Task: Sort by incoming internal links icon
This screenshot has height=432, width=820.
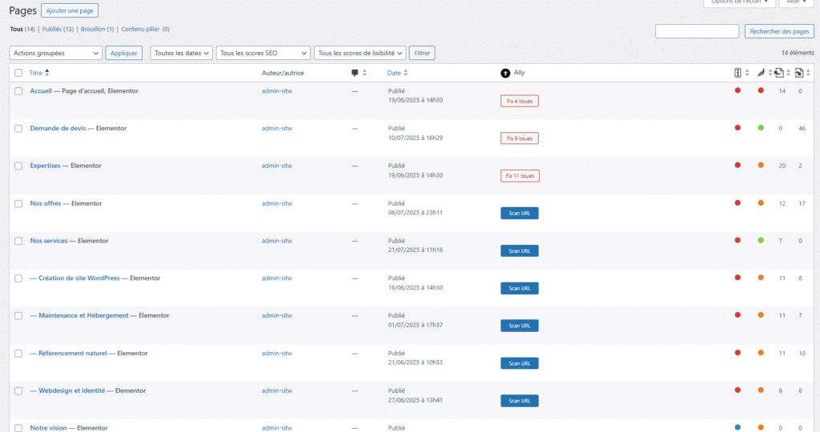Action: [799, 73]
